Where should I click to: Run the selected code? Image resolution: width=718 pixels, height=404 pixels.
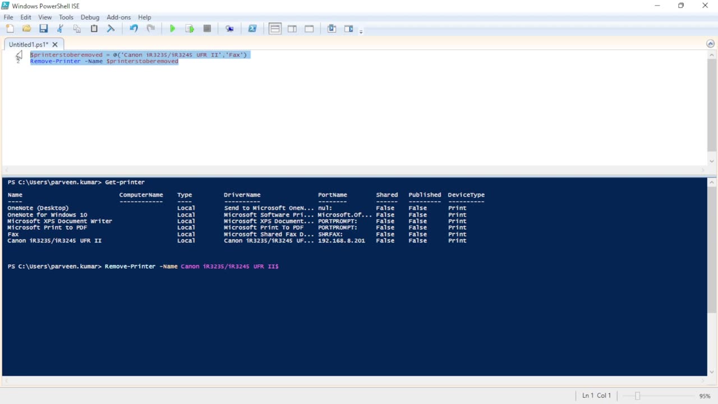pos(190,29)
